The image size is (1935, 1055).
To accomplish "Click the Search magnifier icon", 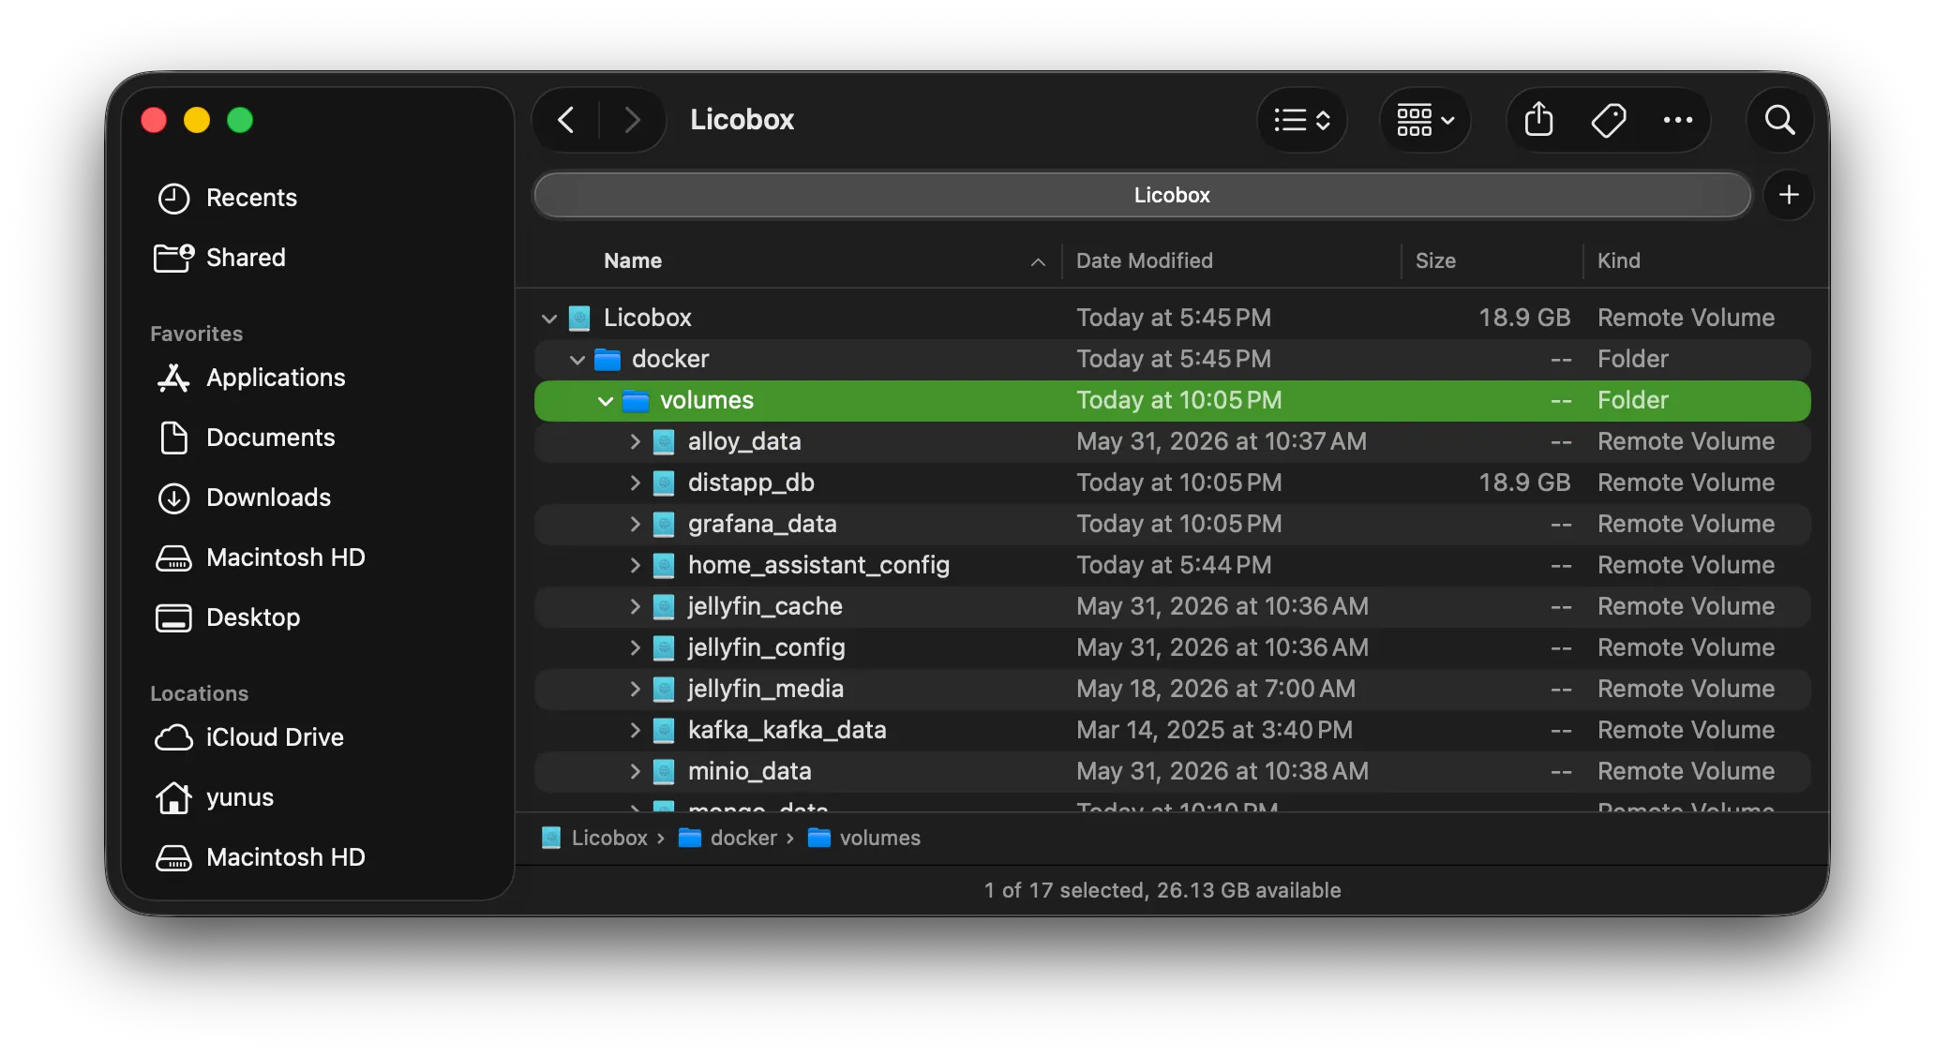I will 1779,120.
